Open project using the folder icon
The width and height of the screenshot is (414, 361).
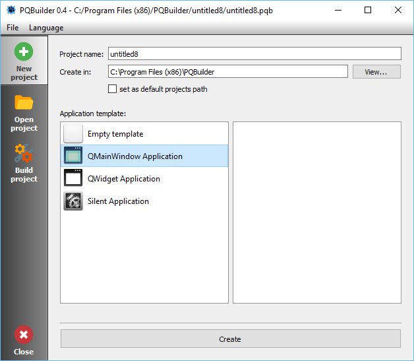coord(24,102)
